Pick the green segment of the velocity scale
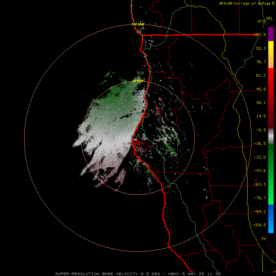Image resolution: width=276 pixels, height=276 pixels. [x=271, y=174]
